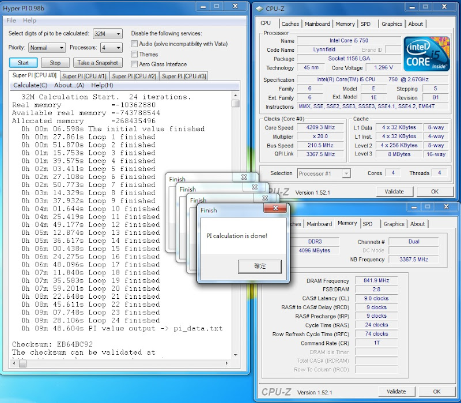This screenshot has width=461, height=403.
Task: Select CPU tab in top CPU-Z window
Action: click(266, 23)
